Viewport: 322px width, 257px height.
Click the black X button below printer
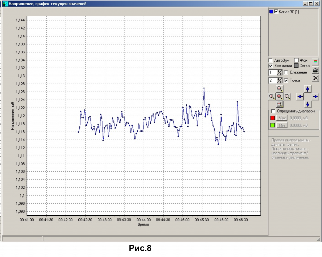(x=315, y=78)
